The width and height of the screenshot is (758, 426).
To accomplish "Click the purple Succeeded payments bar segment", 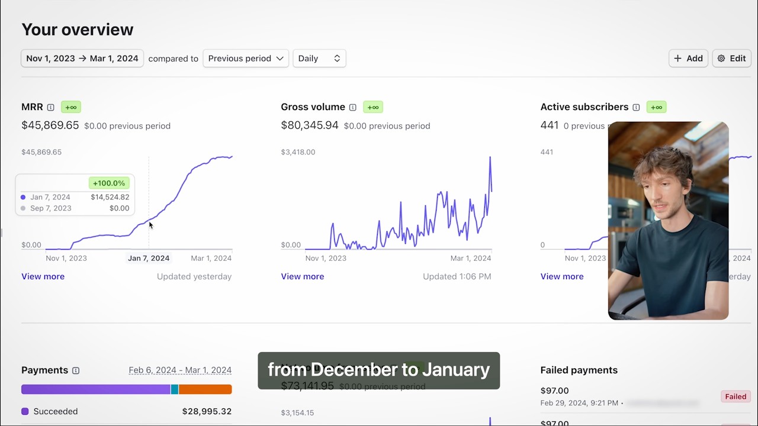I will pos(95,389).
